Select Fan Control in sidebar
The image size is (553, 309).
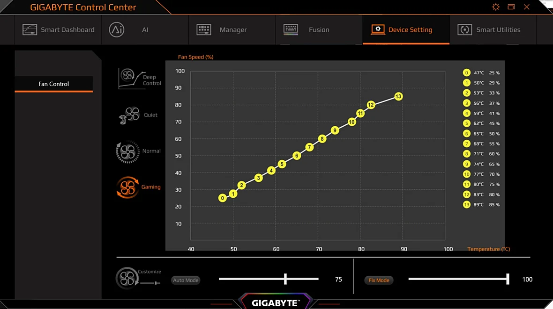pos(53,84)
